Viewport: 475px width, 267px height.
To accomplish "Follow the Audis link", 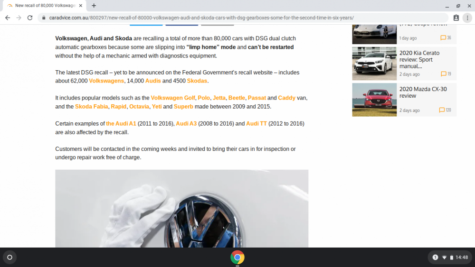I will click(153, 81).
